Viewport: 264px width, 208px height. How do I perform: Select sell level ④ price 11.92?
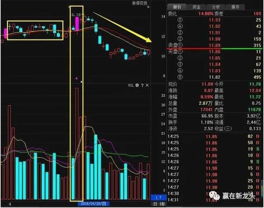pos(214,26)
